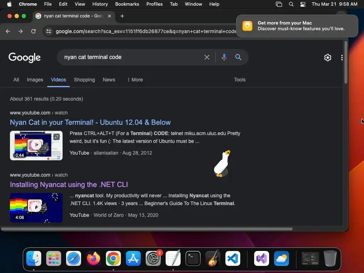Click the Google logo

pos(25,57)
